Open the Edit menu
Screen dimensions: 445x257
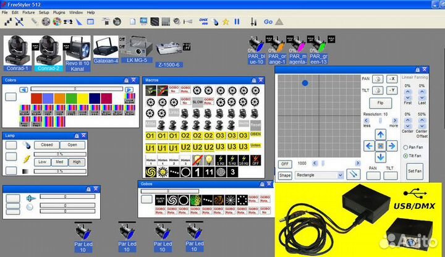click(15, 12)
